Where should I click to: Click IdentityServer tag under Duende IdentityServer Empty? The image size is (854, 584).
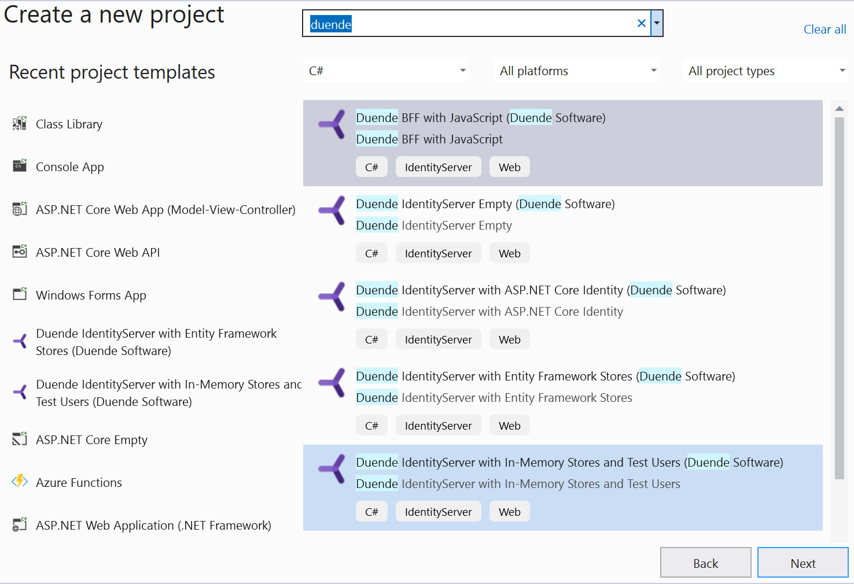(x=438, y=253)
